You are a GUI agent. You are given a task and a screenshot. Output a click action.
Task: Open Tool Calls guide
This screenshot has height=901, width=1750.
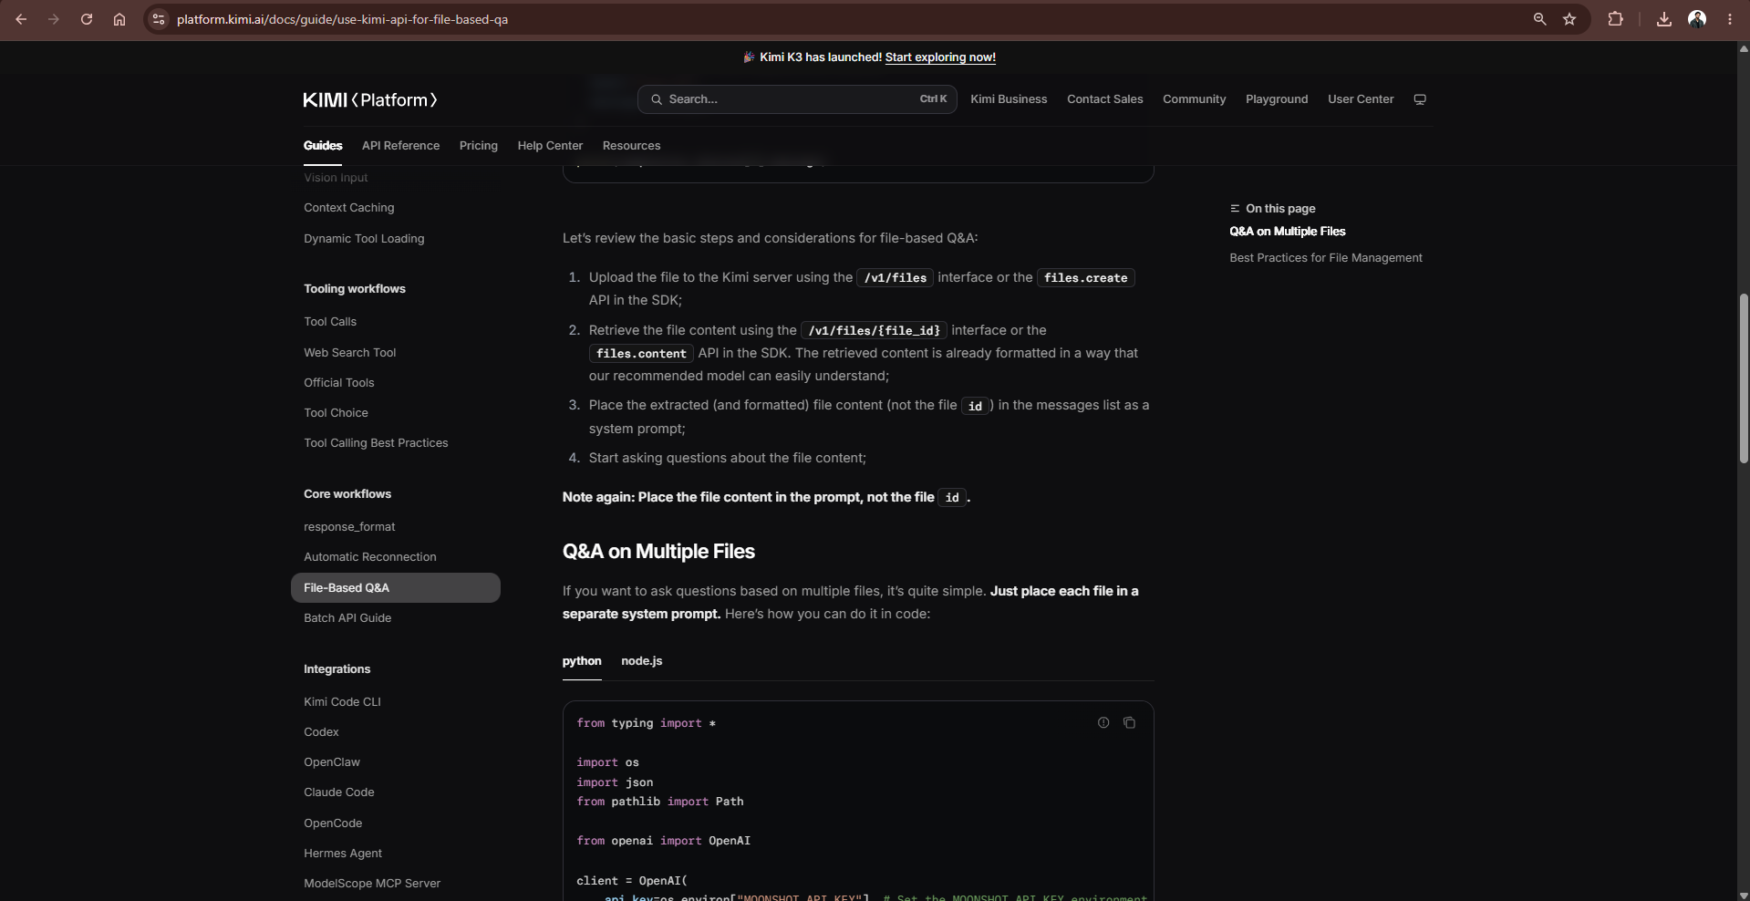pyautogui.click(x=330, y=322)
